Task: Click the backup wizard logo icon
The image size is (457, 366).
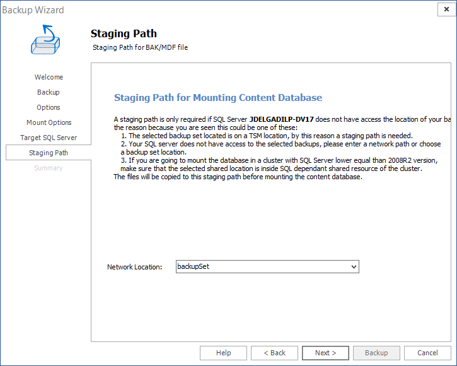Action: pos(45,39)
